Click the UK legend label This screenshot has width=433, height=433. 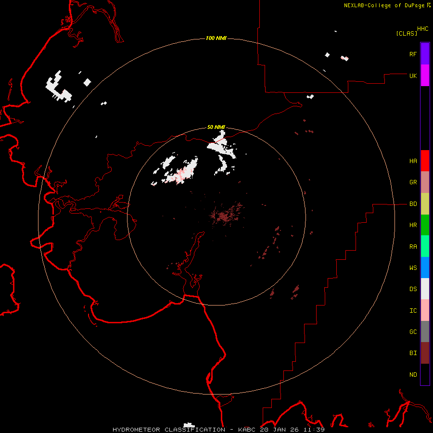[x=413, y=76]
